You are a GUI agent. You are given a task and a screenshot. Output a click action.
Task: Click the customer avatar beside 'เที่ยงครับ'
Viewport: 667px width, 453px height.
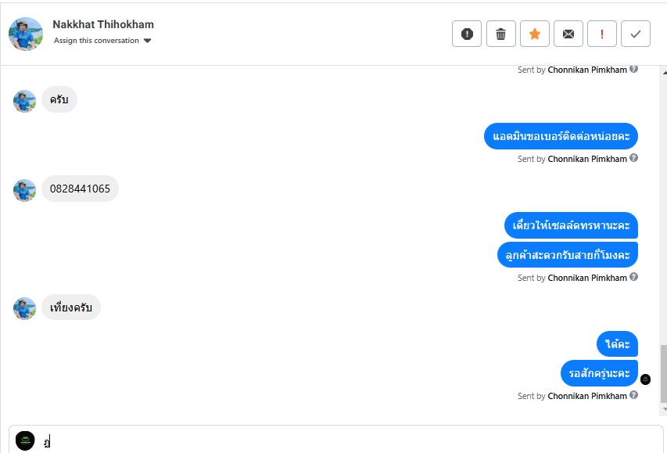[25, 308]
